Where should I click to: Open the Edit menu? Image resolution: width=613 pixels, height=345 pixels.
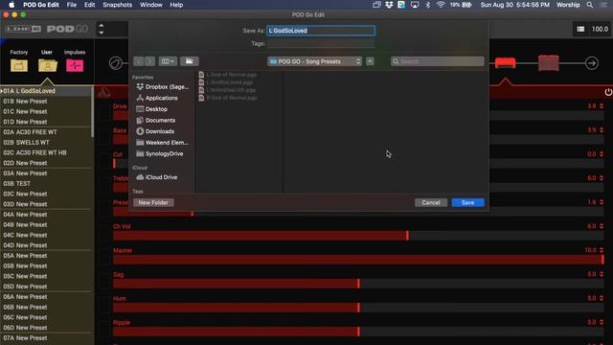tap(89, 5)
